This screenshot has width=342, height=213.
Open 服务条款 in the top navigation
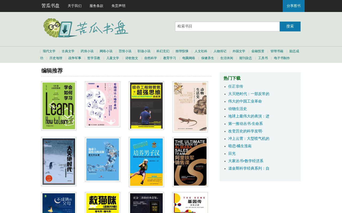[x=96, y=6]
